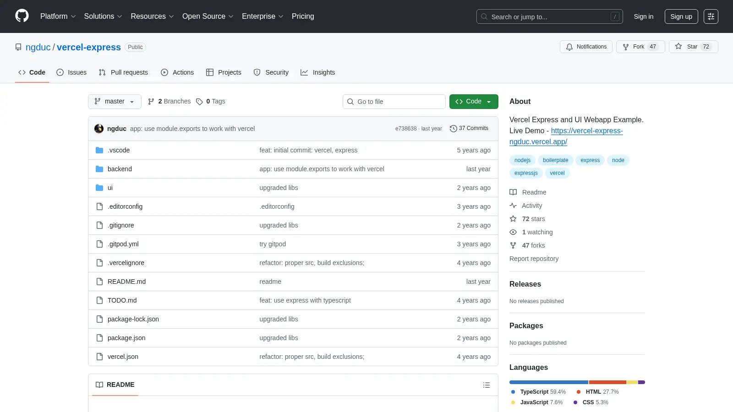The height and width of the screenshot is (412, 733).
Task: Click the Sign in link
Action: point(644,16)
